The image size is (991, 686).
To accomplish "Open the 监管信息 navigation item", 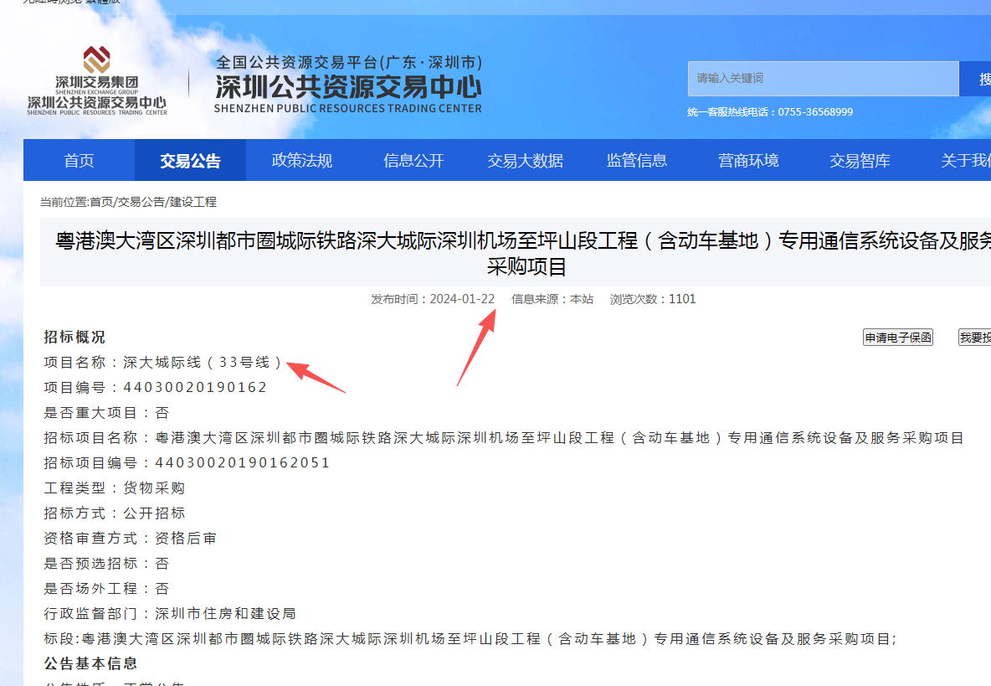I will [x=637, y=161].
